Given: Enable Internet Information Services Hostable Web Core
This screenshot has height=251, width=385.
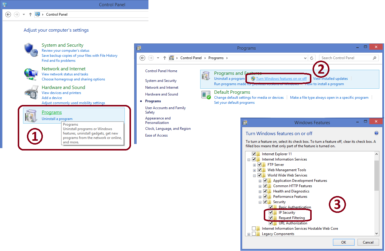Looking at the screenshot, I should [x=254, y=229].
